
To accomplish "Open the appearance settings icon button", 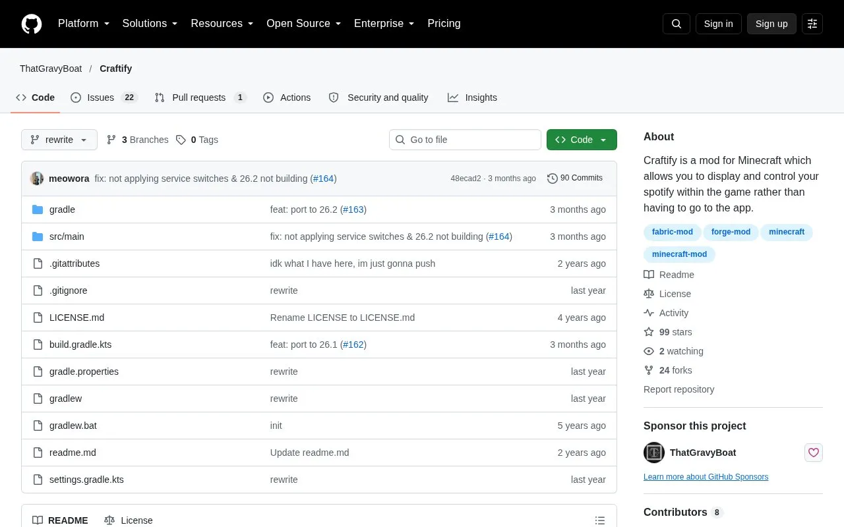I will coord(812,24).
